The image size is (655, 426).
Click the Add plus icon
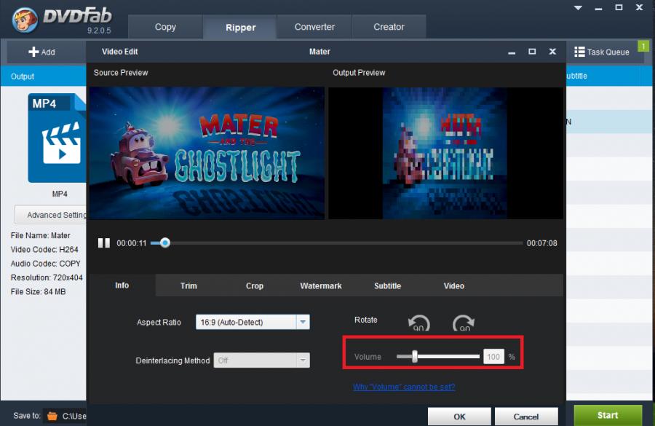click(33, 52)
